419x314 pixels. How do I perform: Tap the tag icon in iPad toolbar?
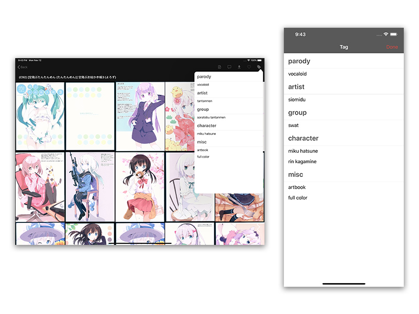click(x=259, y=67)
